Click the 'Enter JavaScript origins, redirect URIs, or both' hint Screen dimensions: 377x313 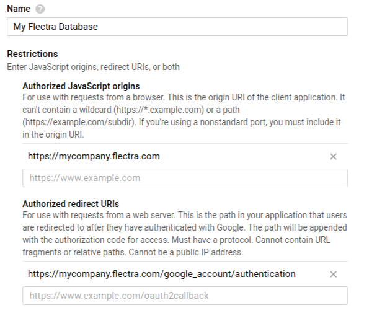point(93,67)
